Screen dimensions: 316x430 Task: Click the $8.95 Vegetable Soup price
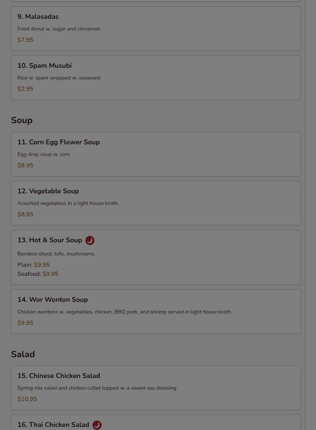[x=25, y=214]
